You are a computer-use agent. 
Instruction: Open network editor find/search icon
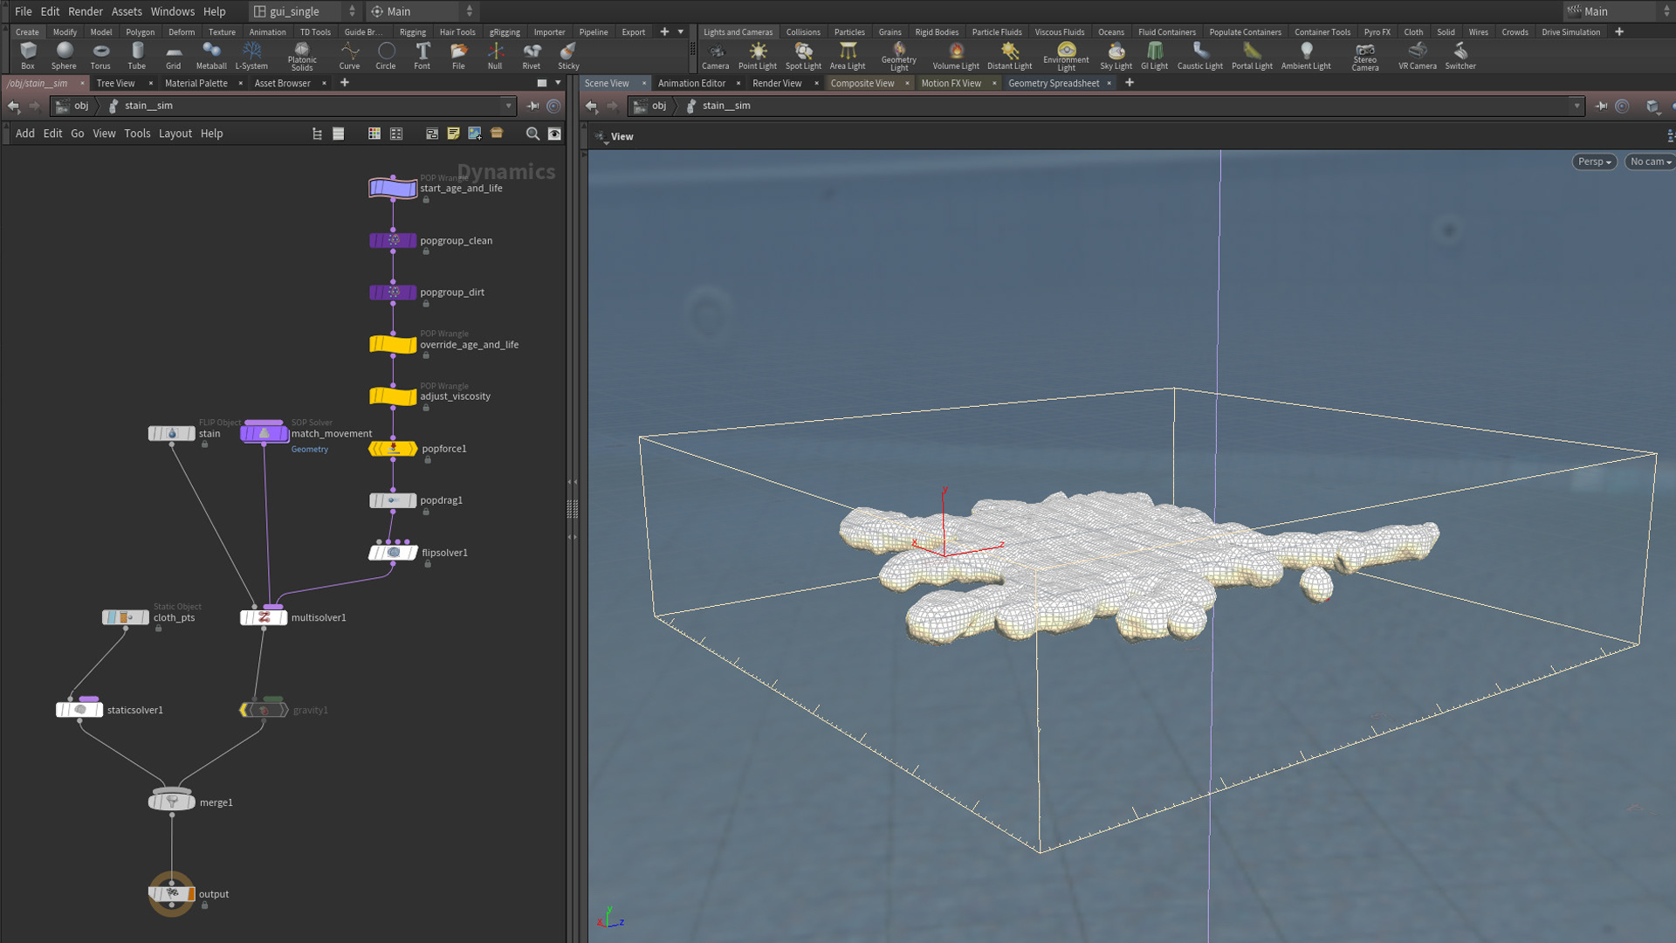(532, 134)
